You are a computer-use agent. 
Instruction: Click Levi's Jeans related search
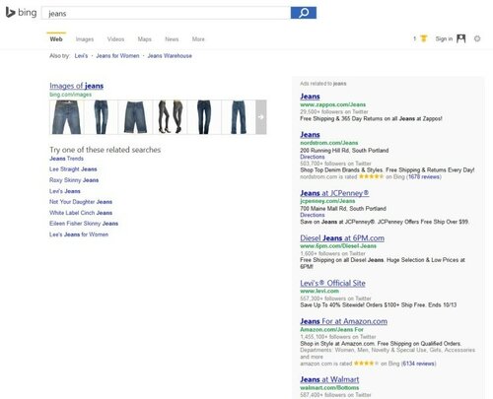pos(65,191)
